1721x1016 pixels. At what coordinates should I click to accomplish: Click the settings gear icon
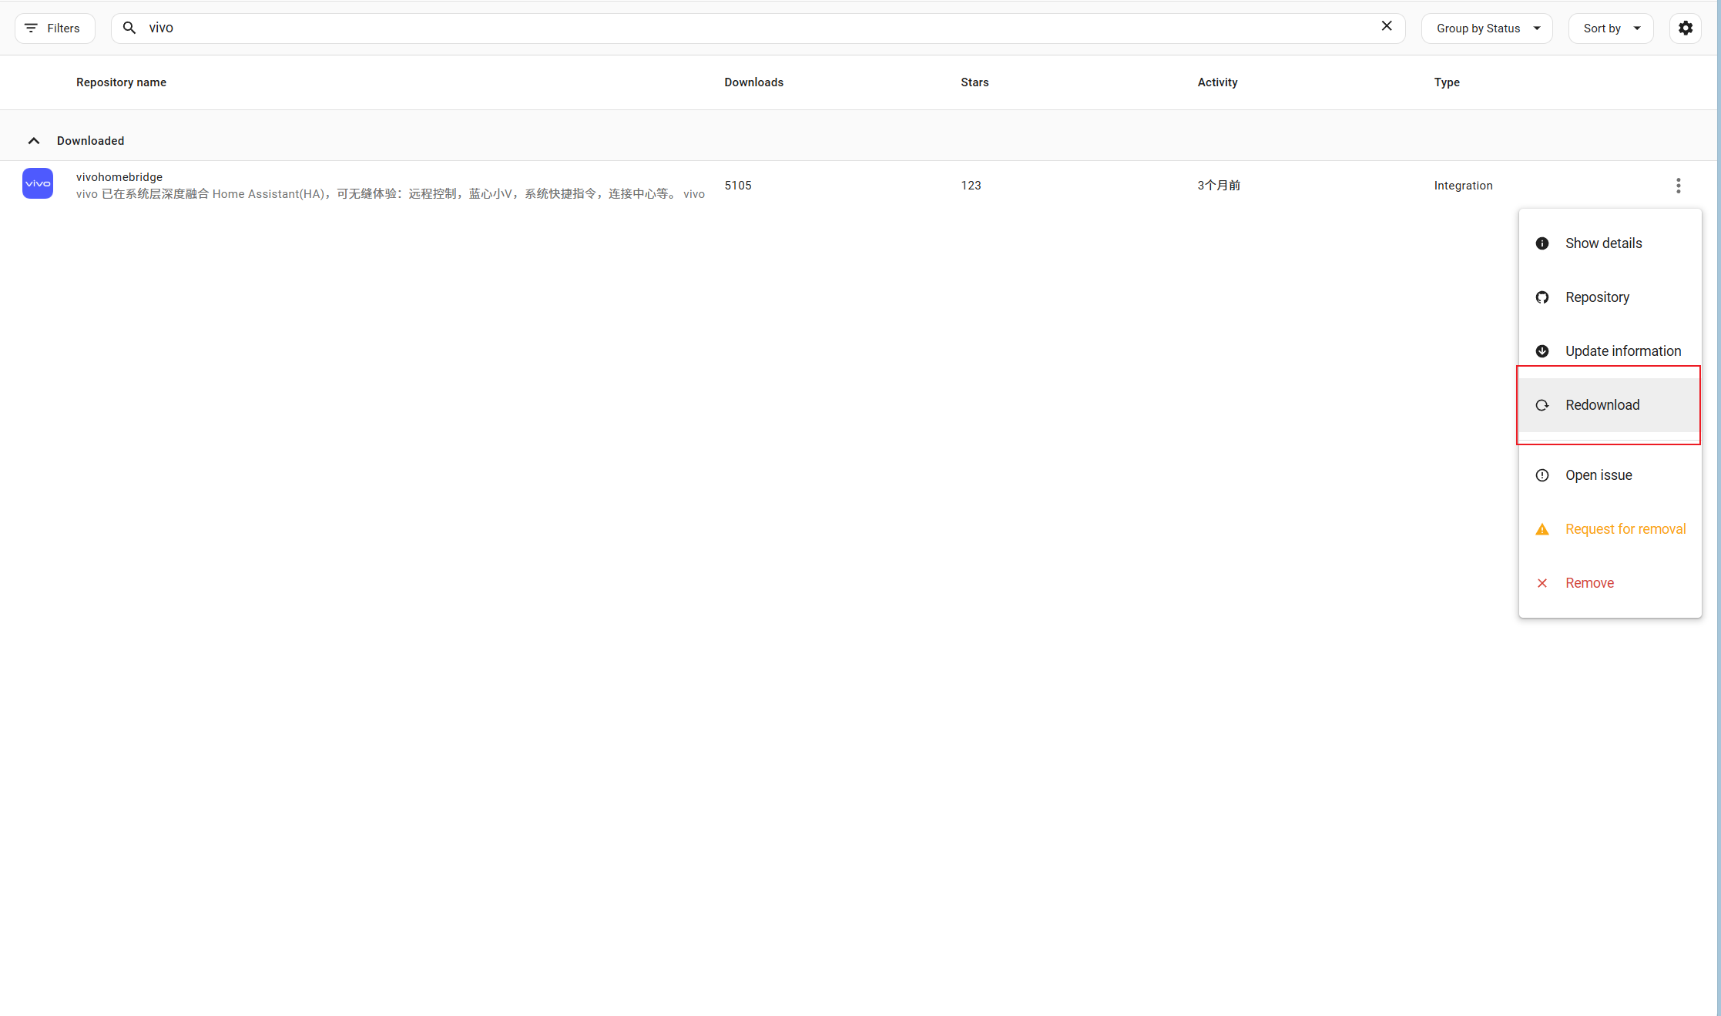[1685, 29]
